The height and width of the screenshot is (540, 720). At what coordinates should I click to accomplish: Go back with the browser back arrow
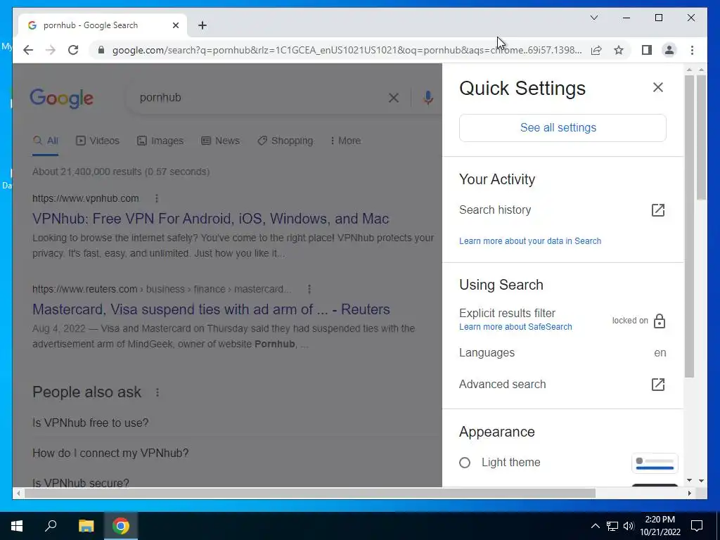[28, 50]
